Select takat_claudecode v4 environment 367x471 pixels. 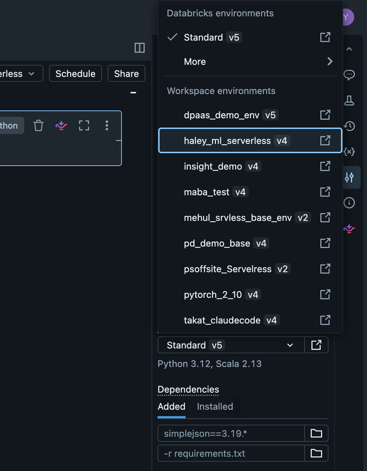point(250,320)
